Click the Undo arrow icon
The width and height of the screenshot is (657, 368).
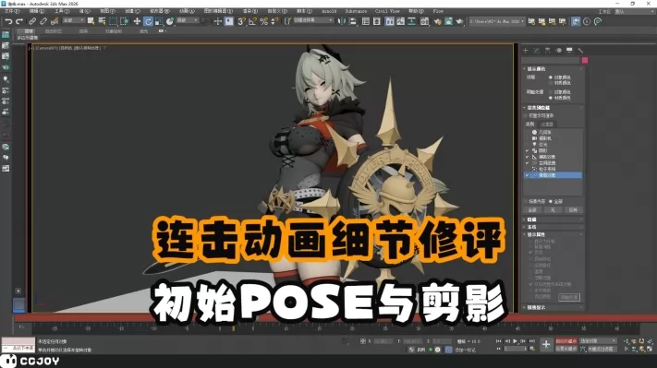(8, 21)
